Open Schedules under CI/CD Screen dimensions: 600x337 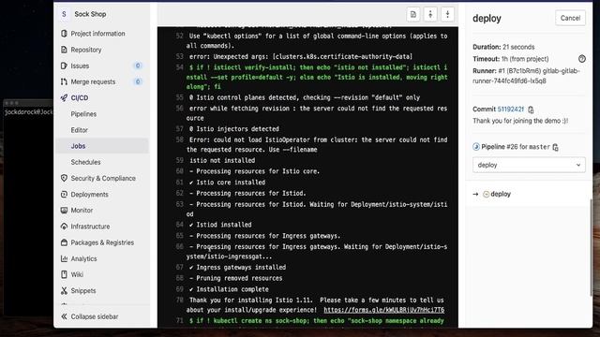click(85, 162)
